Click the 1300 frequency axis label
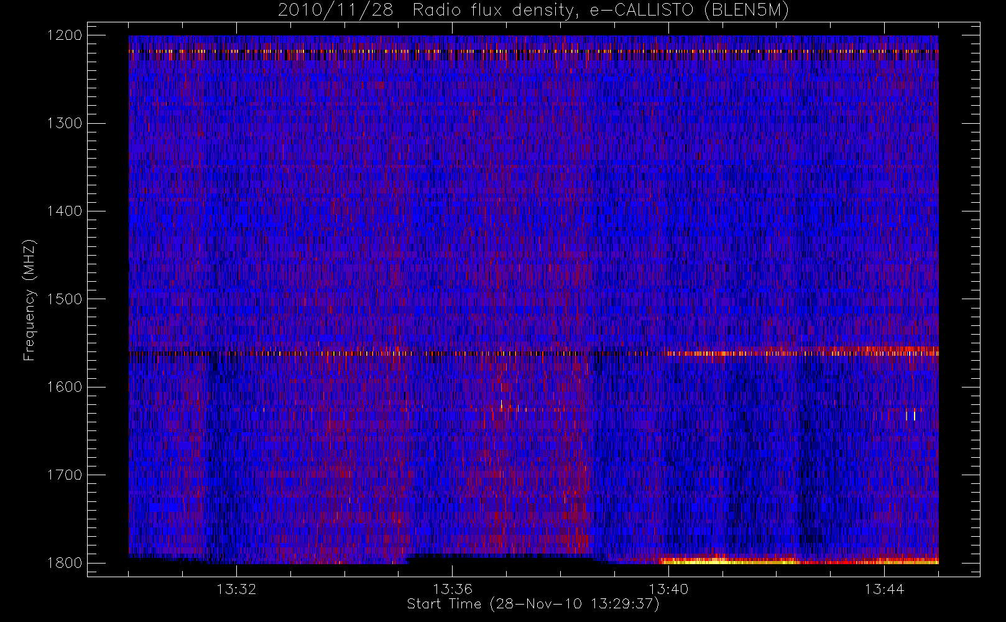1006x622 pixels. 65,123
